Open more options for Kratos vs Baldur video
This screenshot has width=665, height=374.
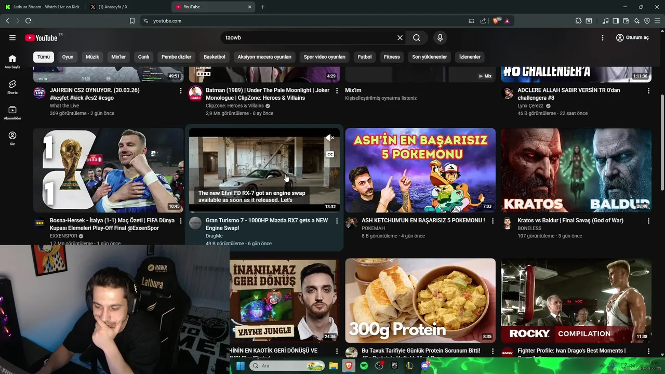(648, 221)
